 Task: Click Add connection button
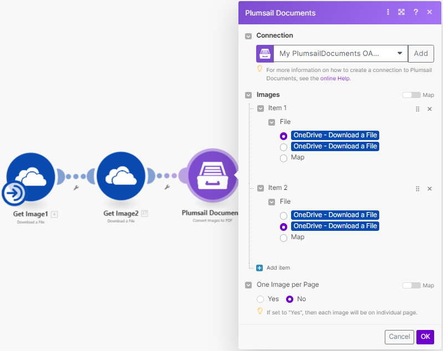421,53
